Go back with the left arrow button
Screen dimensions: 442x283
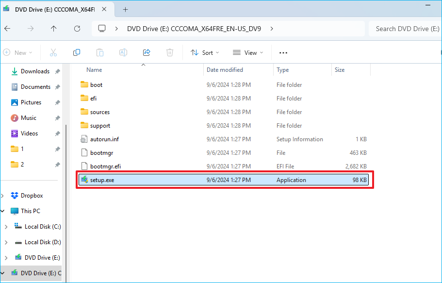click(x=7, y=29)
